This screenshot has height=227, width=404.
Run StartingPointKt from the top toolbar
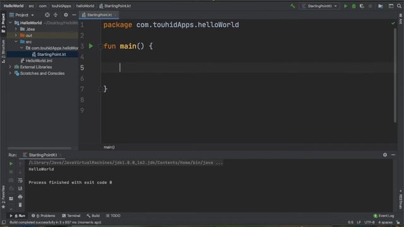tap(345, 6)
